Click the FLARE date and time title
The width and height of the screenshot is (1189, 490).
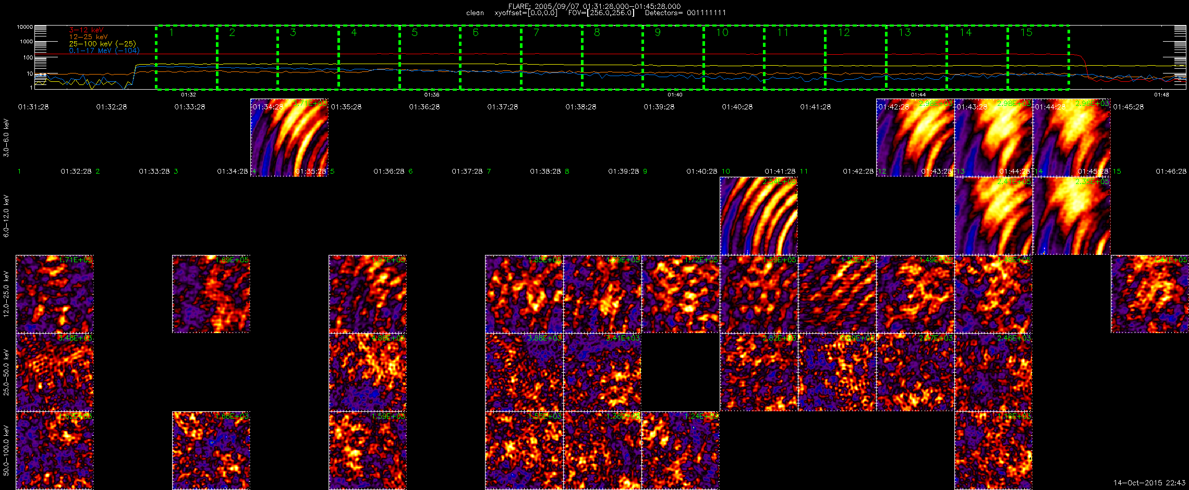click(x=594, y=6)
